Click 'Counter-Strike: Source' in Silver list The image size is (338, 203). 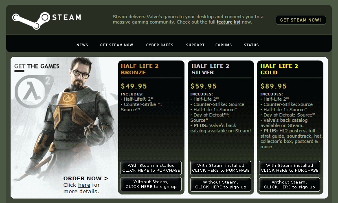[217, 104]
